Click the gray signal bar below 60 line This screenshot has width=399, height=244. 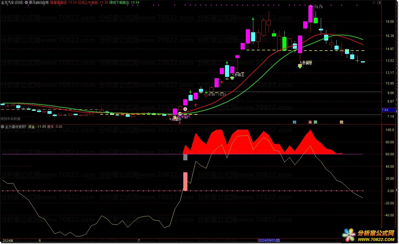coord(185,157)
